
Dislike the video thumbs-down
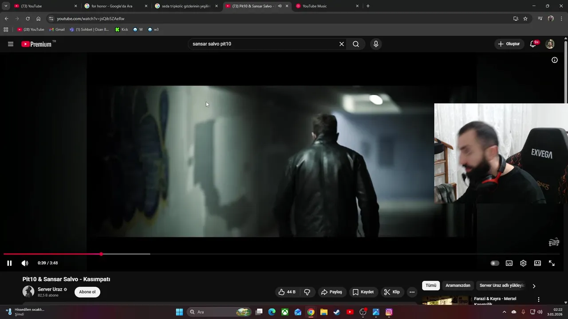(307, 292)
